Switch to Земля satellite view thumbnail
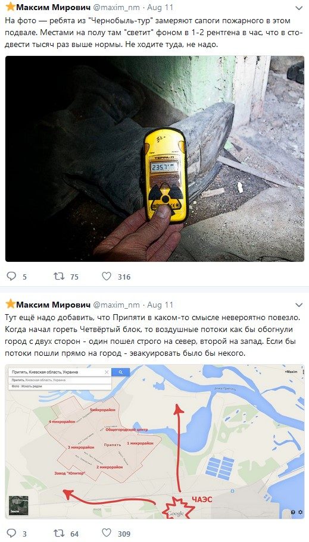 [x=18, y=505]
